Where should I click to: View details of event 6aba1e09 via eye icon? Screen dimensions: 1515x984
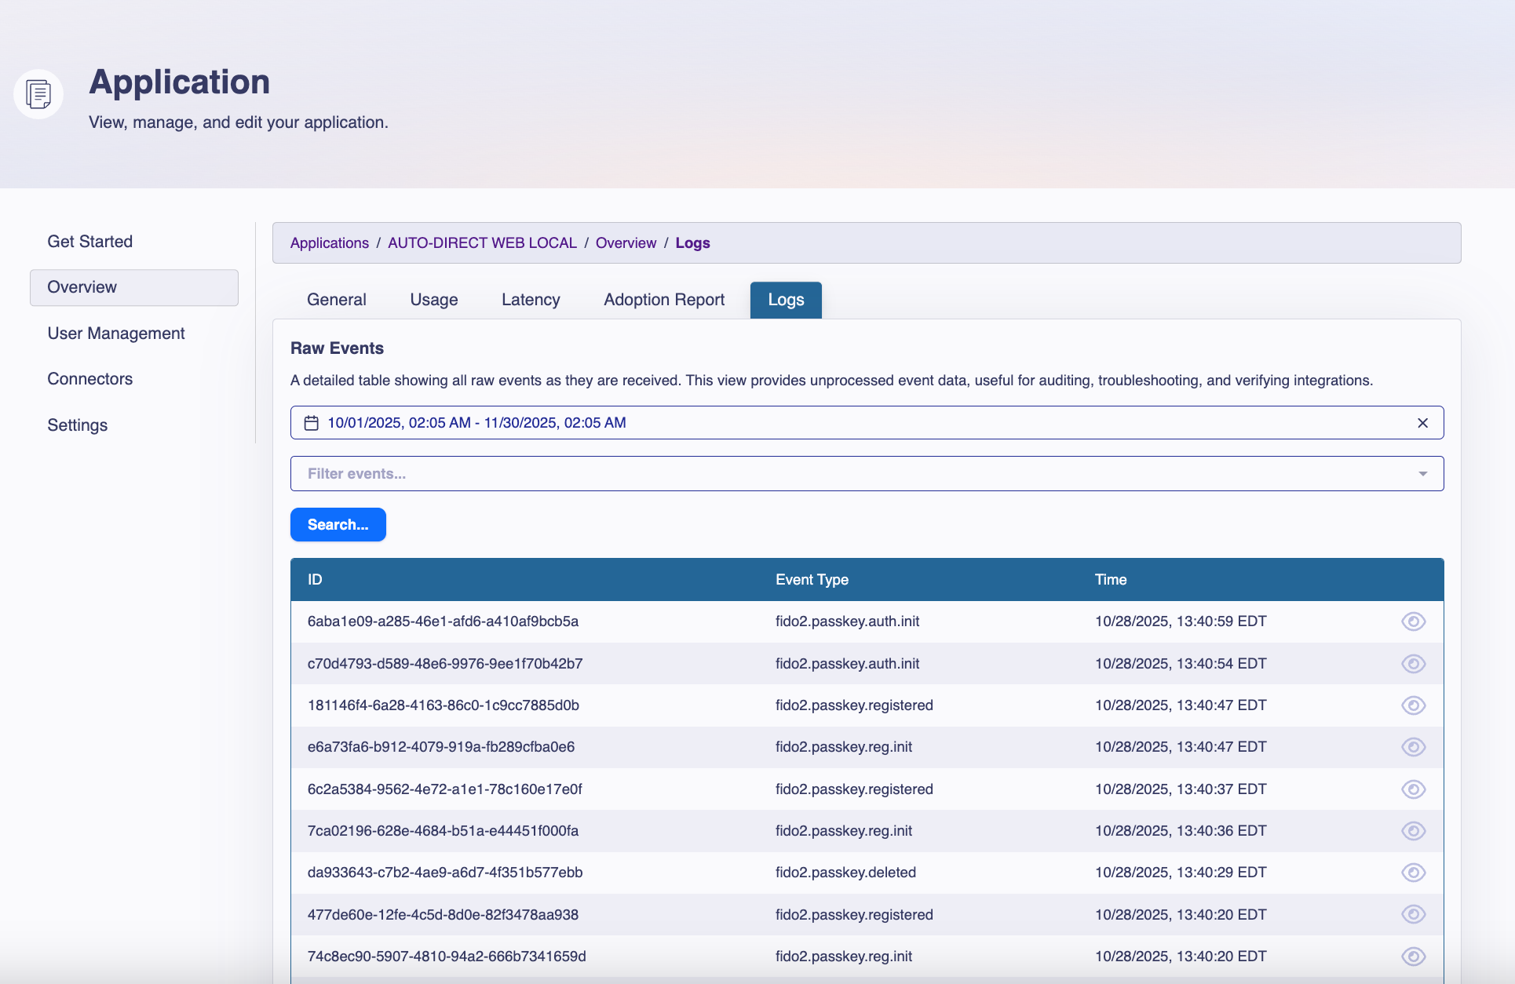coord(1414,621)
